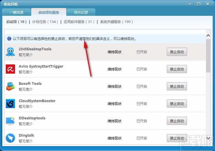Close the 优化开机 window
The height and width of the screenshot is (151, 215).
click(207, 4)
